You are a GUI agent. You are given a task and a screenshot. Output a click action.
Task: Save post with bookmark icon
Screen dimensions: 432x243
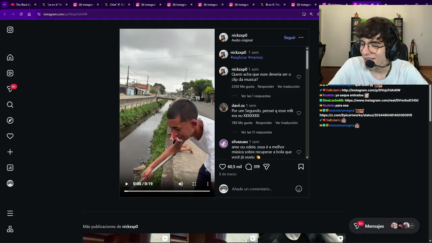coord(301,167)
